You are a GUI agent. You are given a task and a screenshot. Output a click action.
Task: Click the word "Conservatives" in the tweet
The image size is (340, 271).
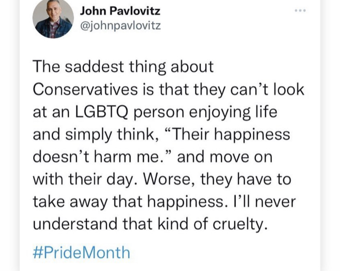[x=85, y=89]
